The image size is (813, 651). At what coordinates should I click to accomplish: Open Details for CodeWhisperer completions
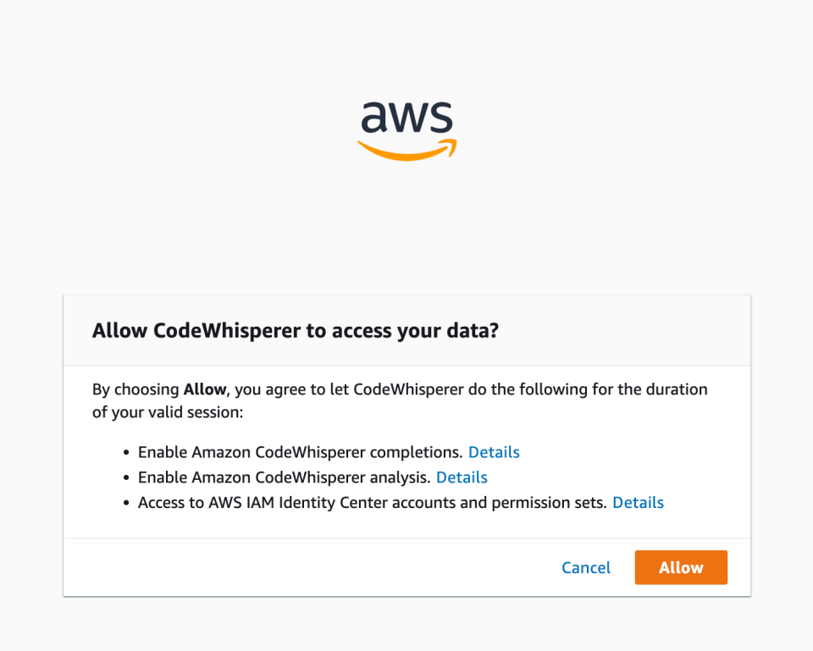point(494,452)
